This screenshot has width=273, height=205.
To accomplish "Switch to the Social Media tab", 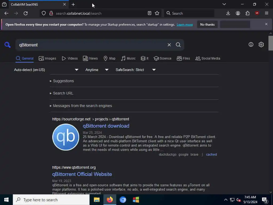I will click(x=208, y=58).
